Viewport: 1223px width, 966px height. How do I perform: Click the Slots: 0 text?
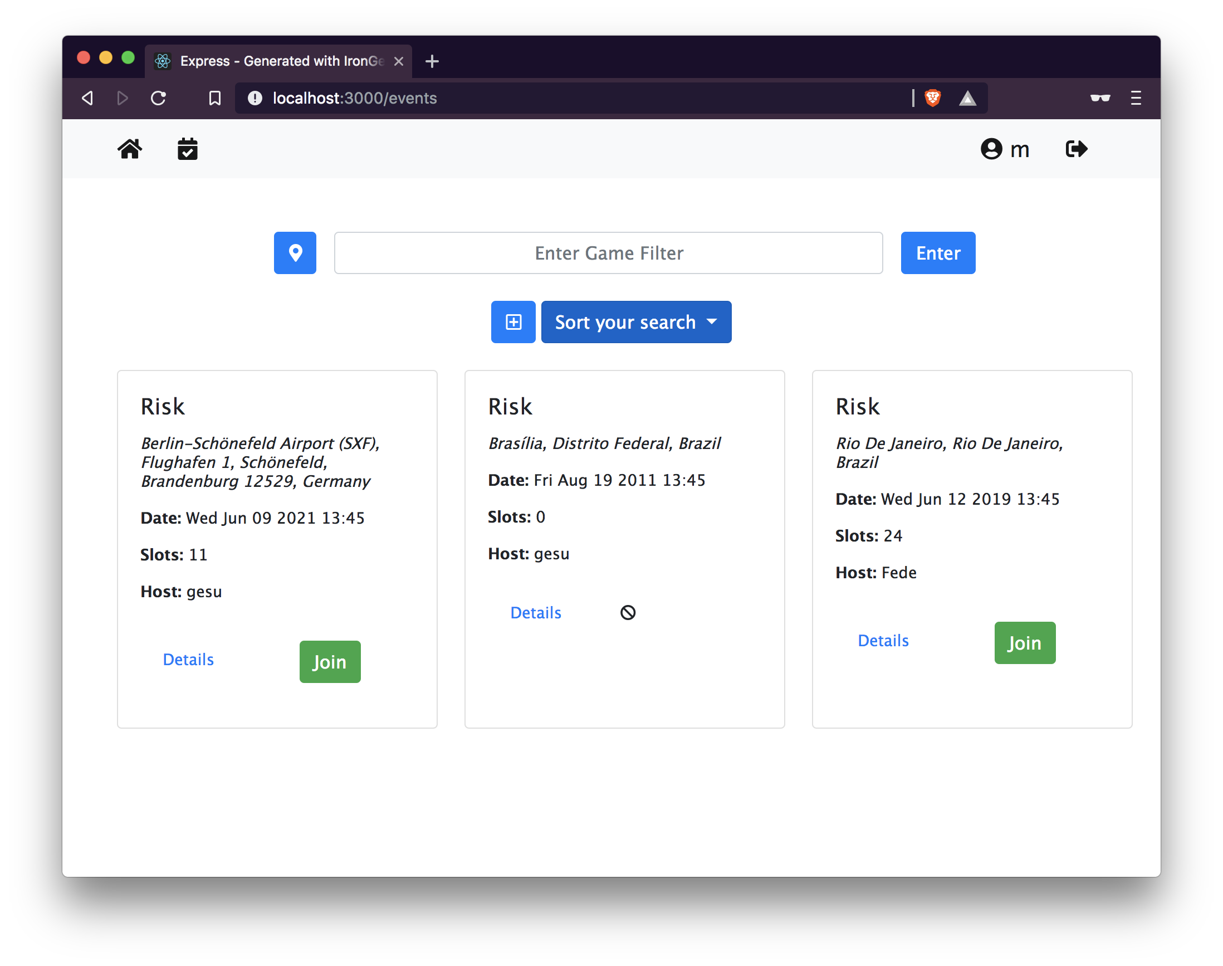tap(517, 517)
